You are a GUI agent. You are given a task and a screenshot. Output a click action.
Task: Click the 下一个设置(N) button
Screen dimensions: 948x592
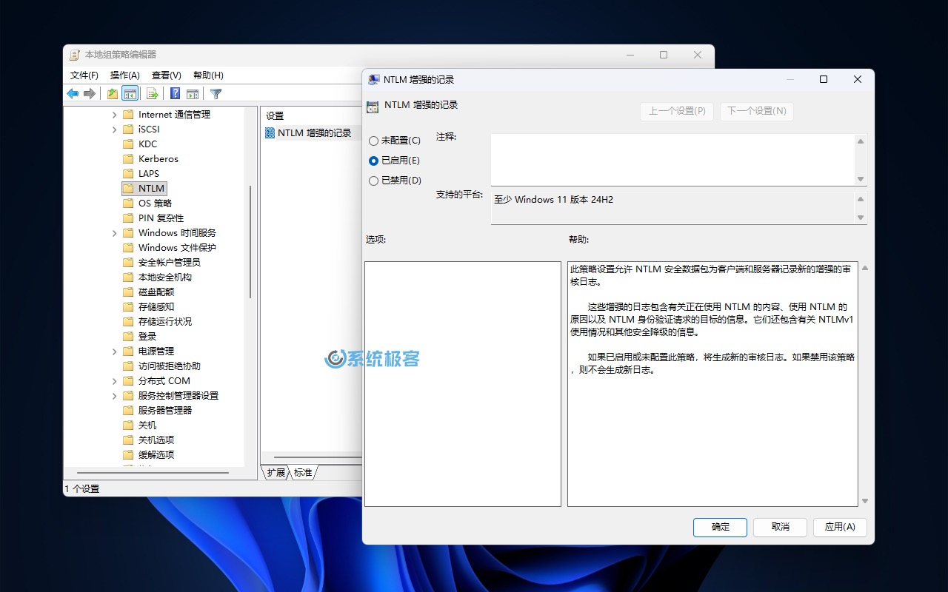756,111
